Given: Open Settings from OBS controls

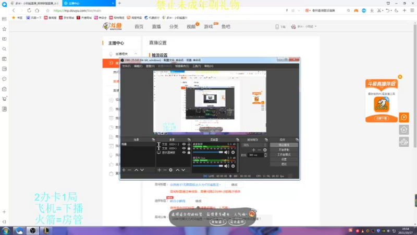Looking at the screenshot, I should pyautogui.click(x=284, y=159).
